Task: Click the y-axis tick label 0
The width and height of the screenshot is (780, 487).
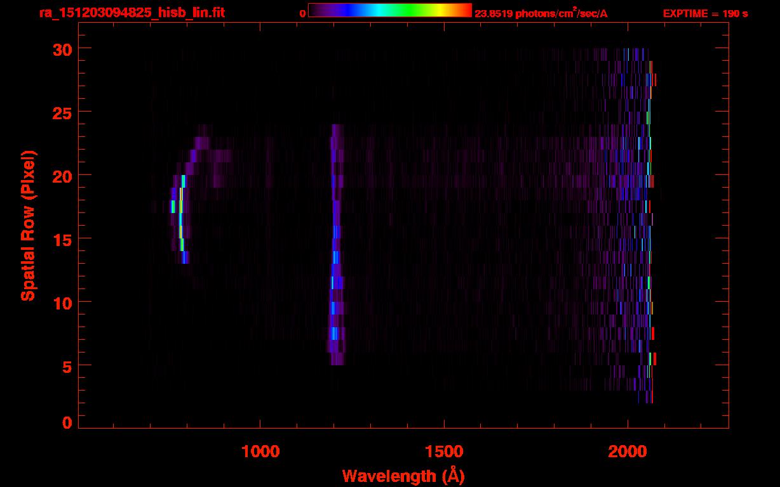Action: [66, 422]
